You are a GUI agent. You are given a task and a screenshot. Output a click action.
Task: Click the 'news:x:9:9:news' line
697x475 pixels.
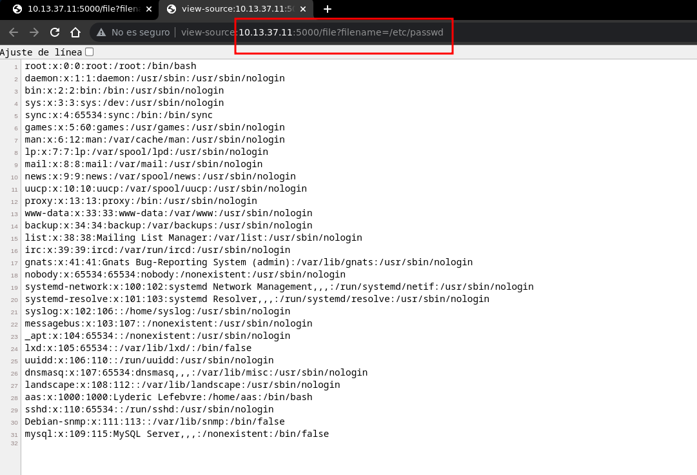(x=160, y=177)
